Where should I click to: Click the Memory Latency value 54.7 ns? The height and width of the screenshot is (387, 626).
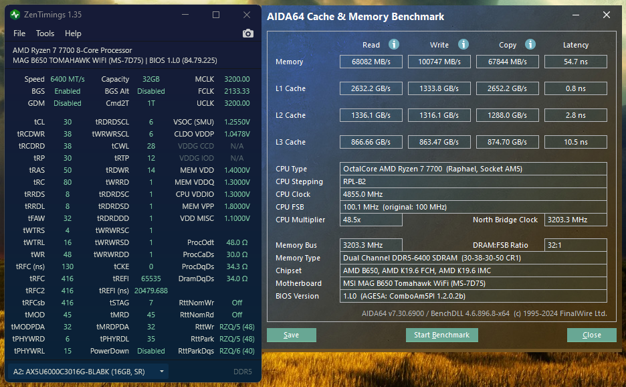coord(576,62)
